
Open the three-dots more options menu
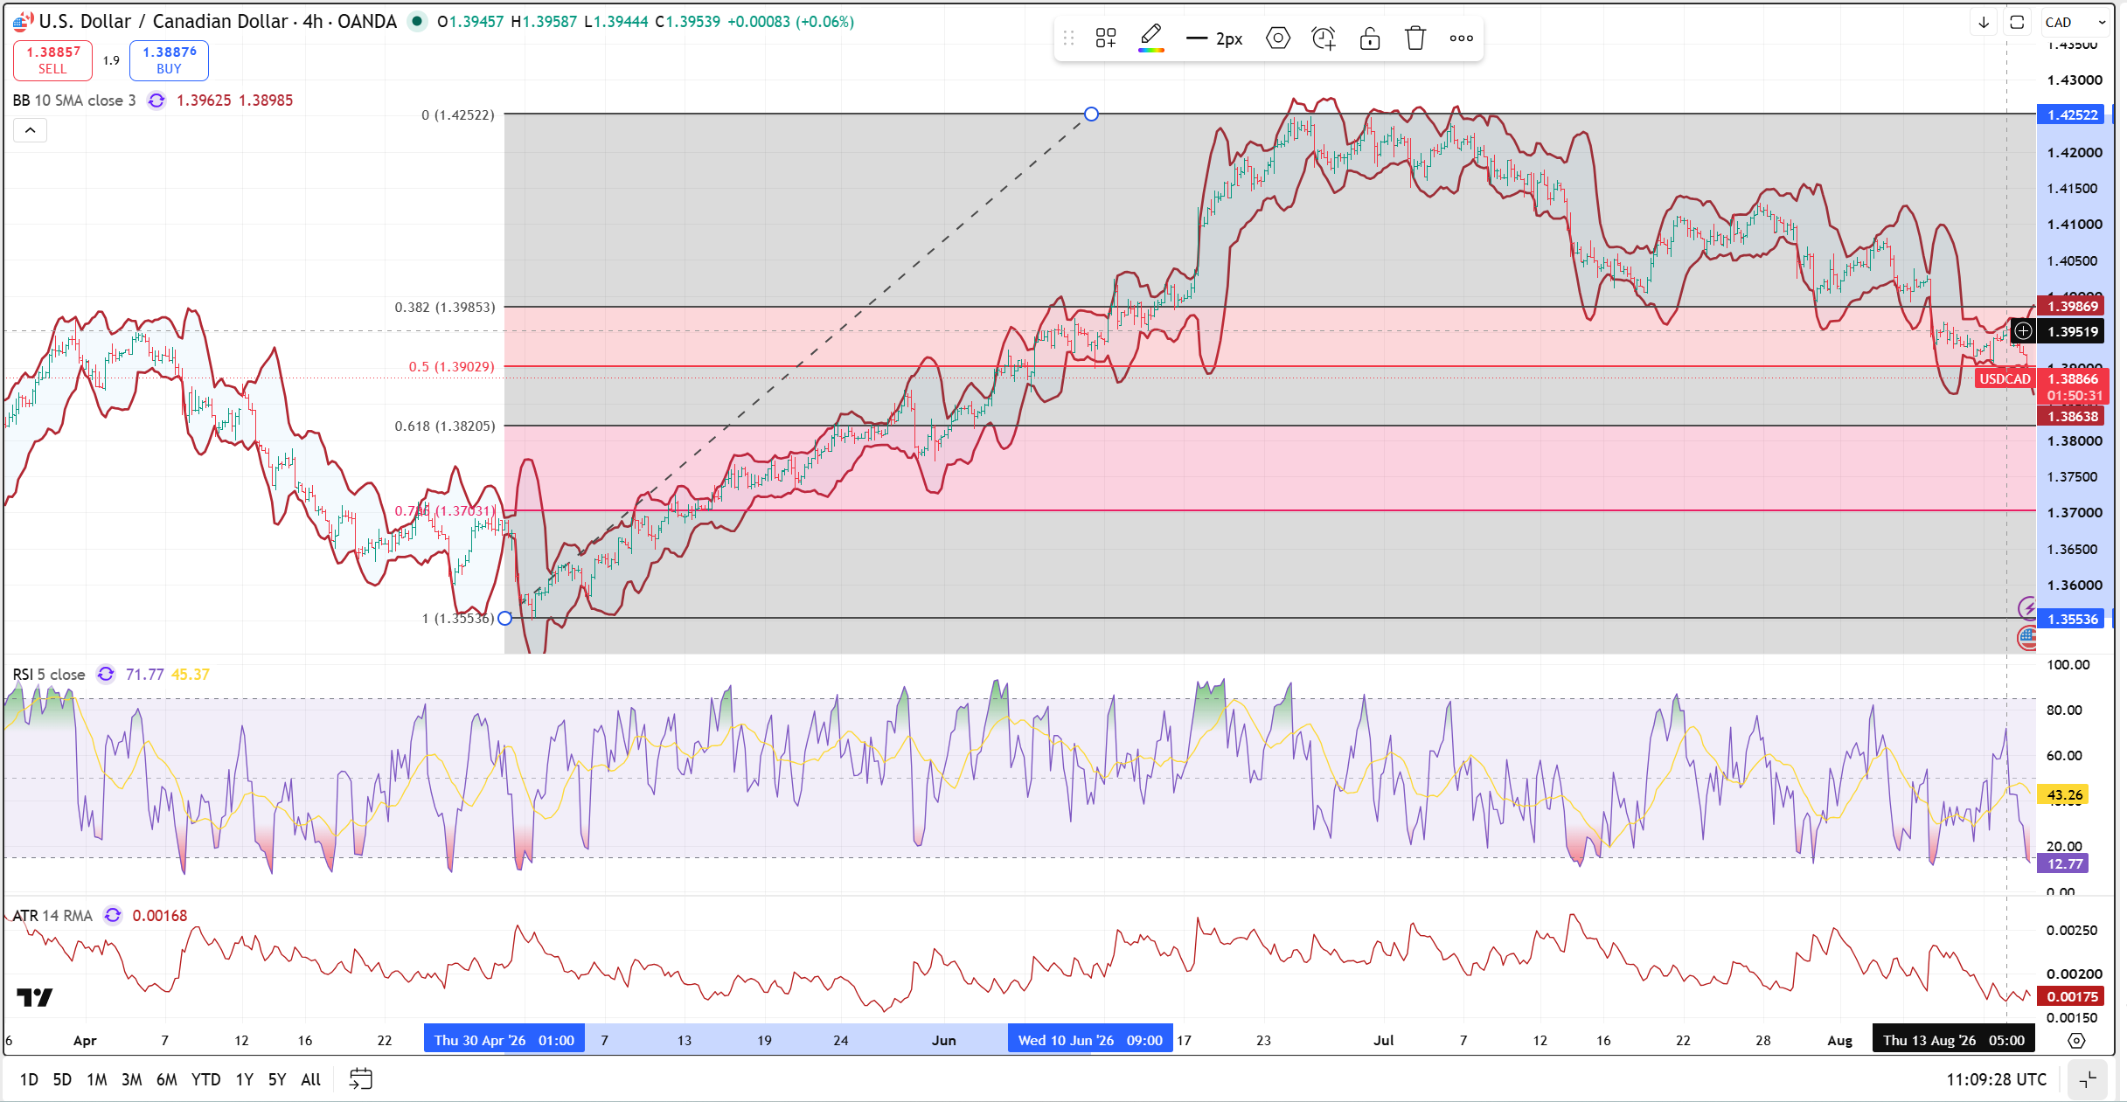[x=1461, y=38]
